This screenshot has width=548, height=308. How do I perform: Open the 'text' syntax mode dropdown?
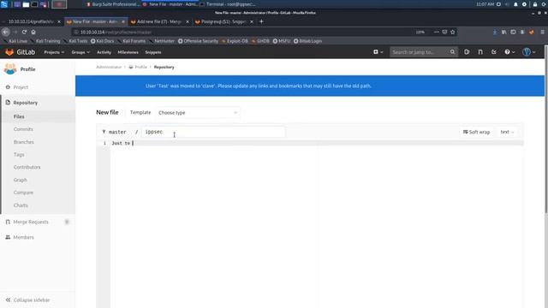507,132
